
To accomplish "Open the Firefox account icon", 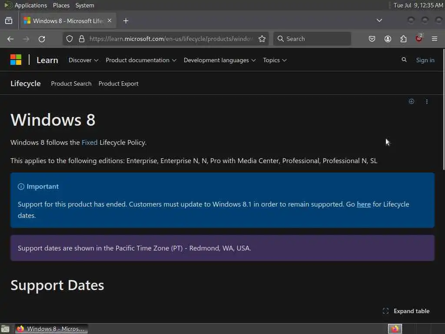I will point(388,39).
